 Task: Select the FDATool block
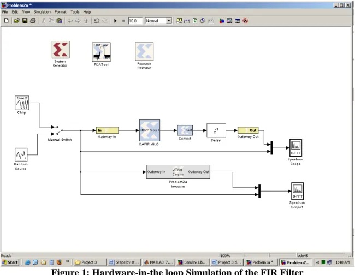[101, 52]
